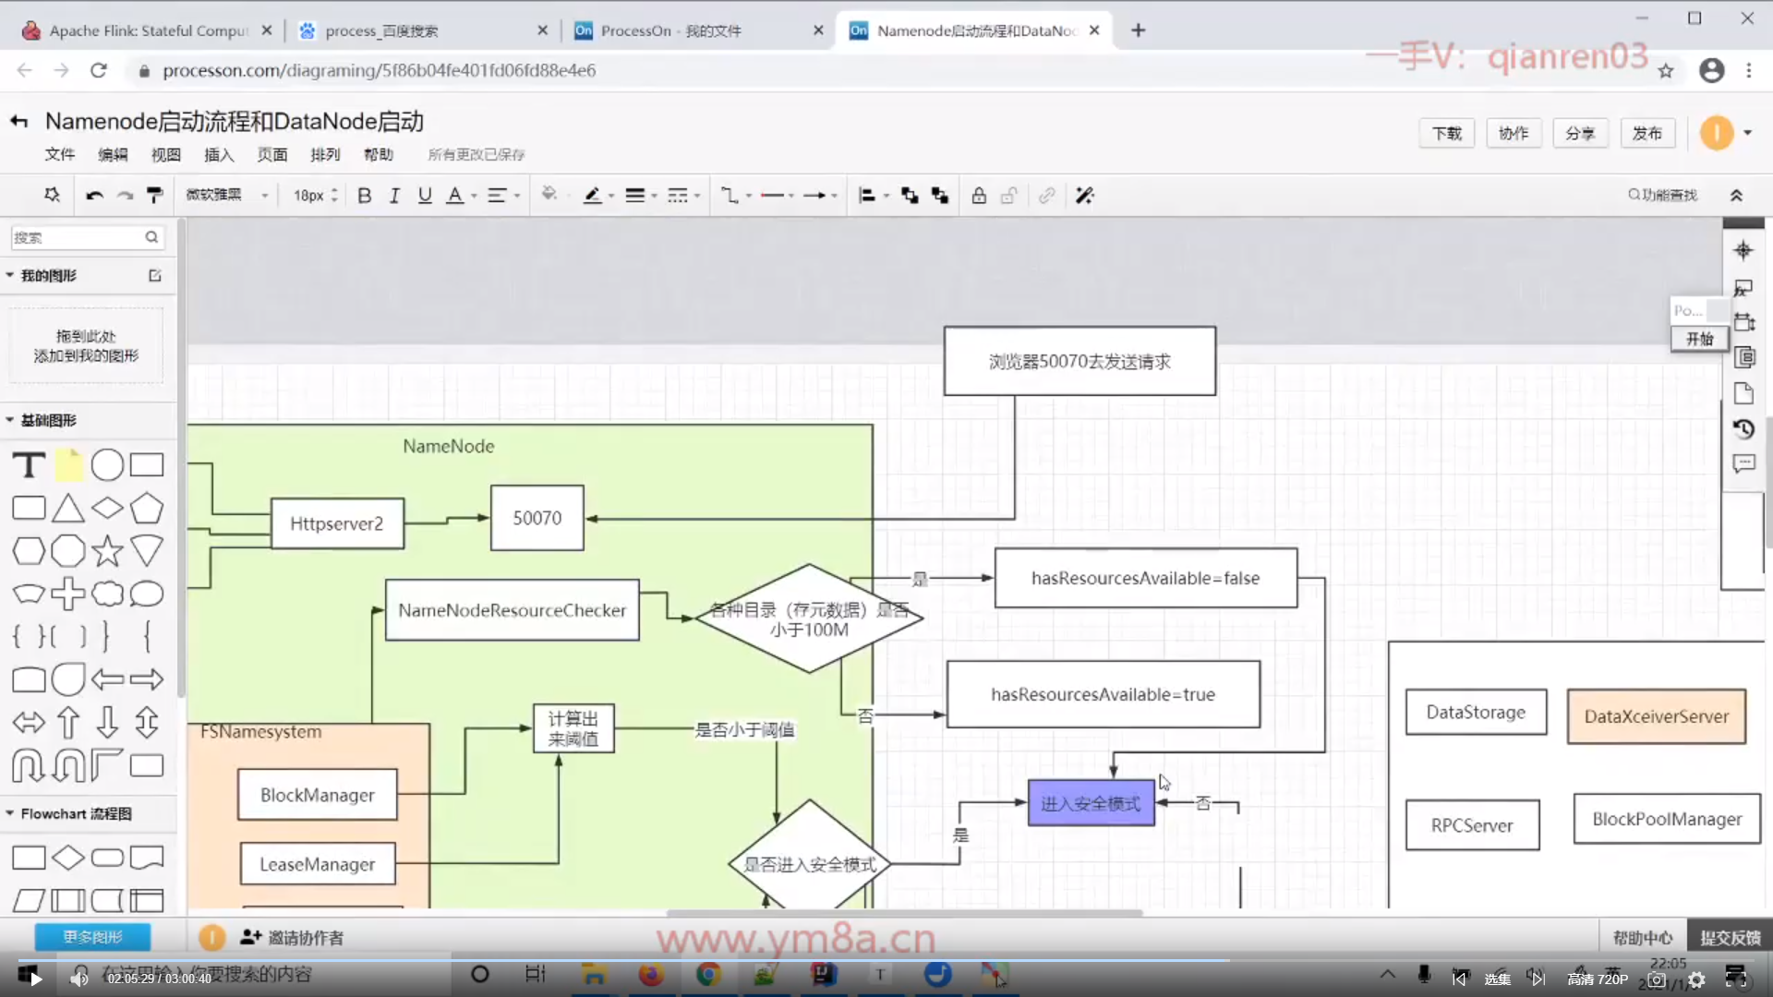This screenshot has height=997, width=1773.
Task: Toggle underline text formatting
Action: (x=425, y=196)
